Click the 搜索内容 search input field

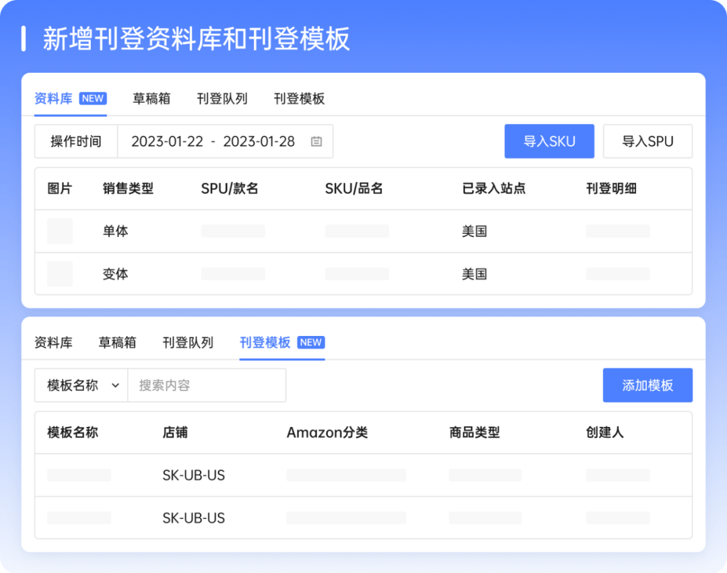[x=207, y=386]
